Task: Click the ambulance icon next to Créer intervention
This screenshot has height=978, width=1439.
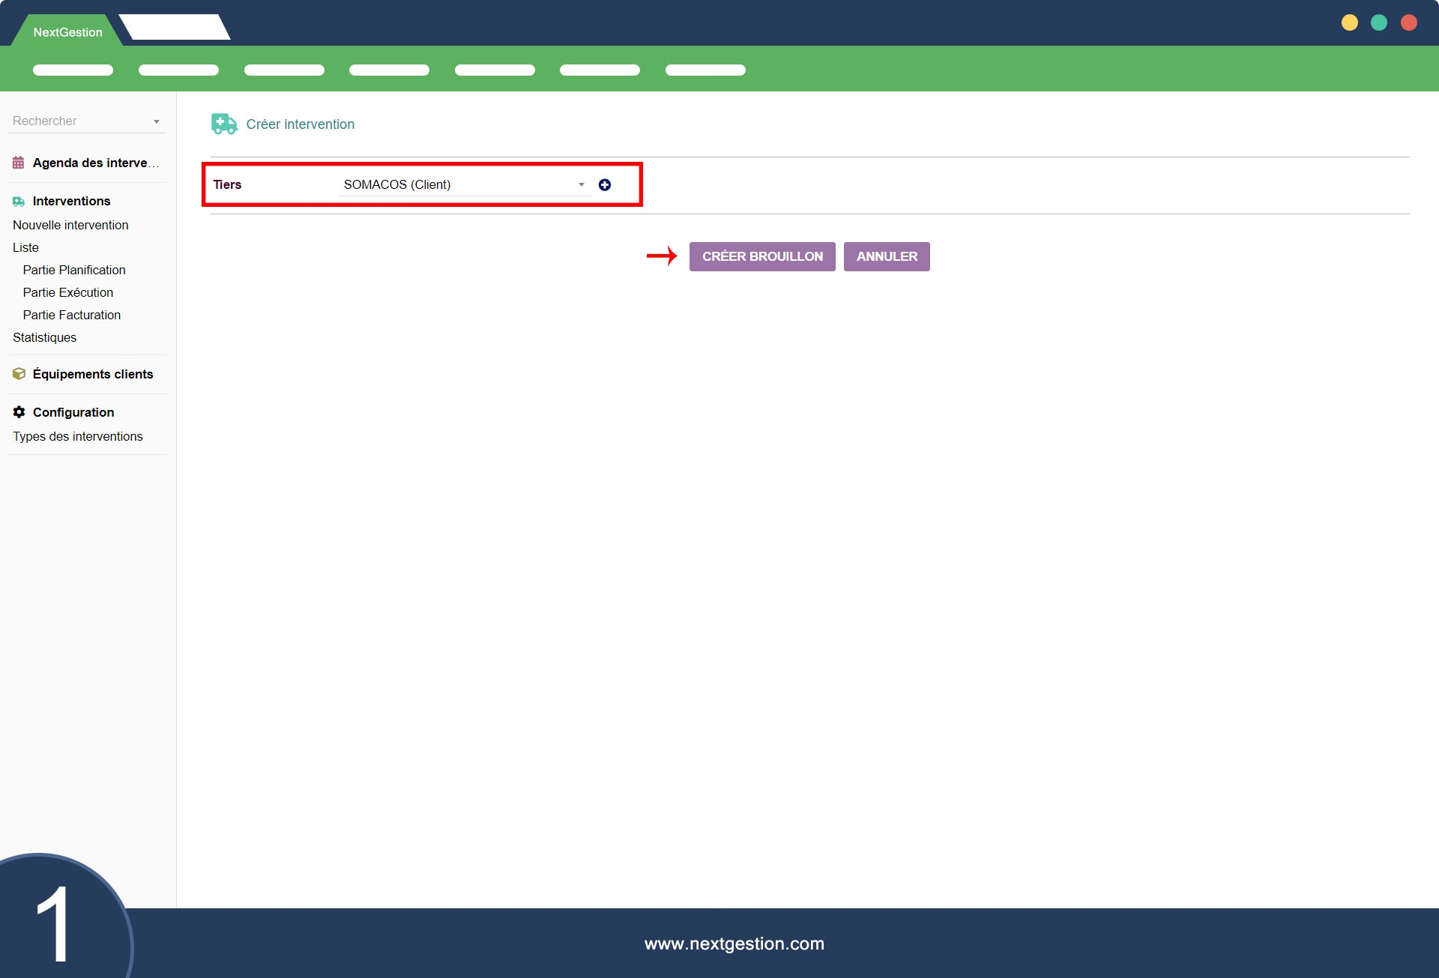Action: tap(223, 124)
